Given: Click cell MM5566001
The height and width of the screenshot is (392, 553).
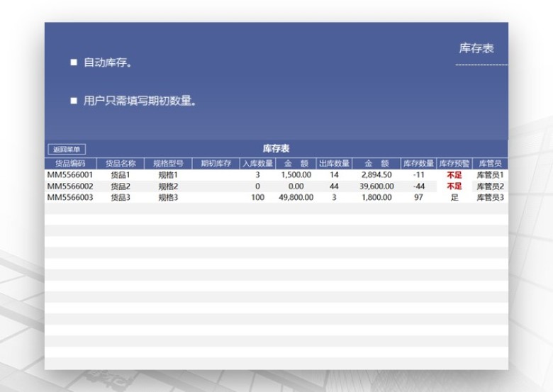Looking at the screenshot, I should (70, 175).
